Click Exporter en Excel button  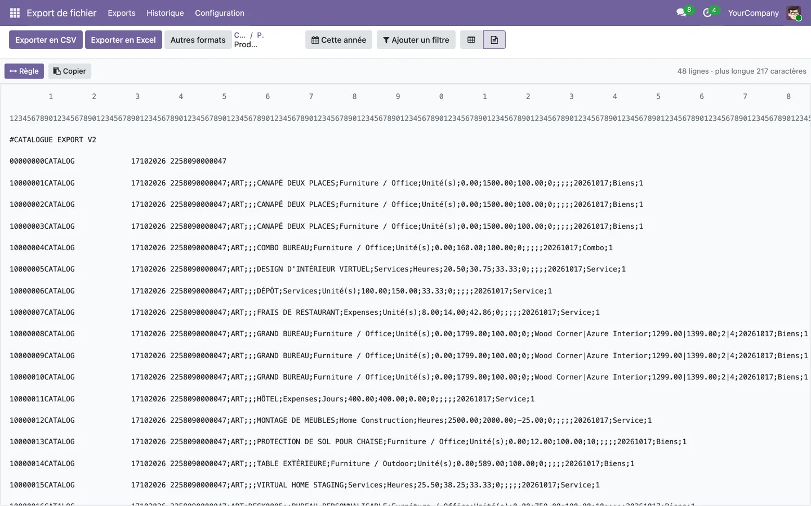pos(123,40)
